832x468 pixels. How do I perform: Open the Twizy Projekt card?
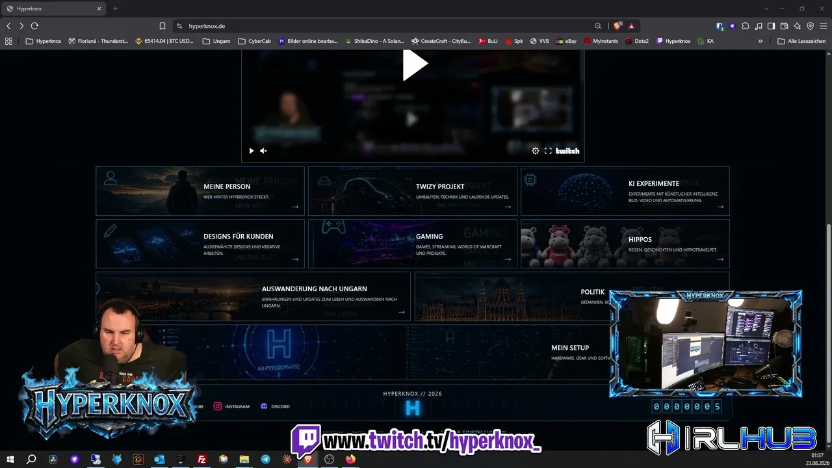pyautogui.click(x=413, y=191)
